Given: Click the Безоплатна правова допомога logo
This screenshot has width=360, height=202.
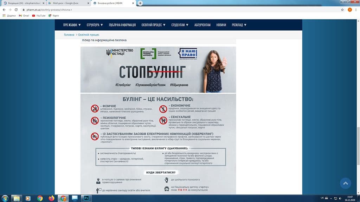Looking at the screenshot, I should (x=156, y=54).
